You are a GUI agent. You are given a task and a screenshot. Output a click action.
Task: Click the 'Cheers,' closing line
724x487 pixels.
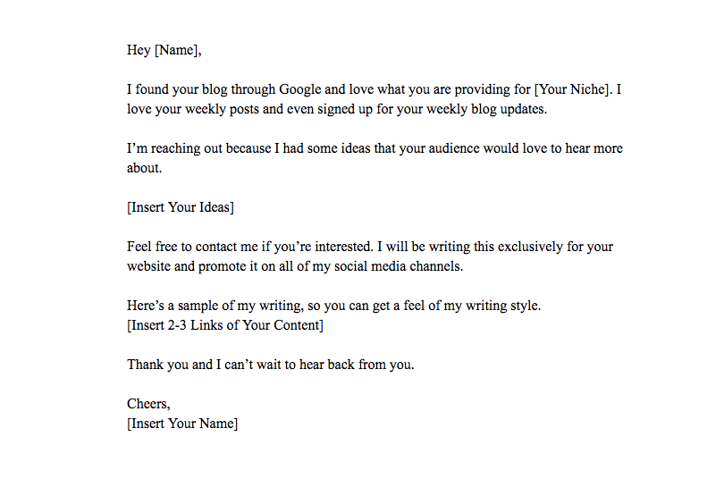pyautogui.click(x=148, y=403)
